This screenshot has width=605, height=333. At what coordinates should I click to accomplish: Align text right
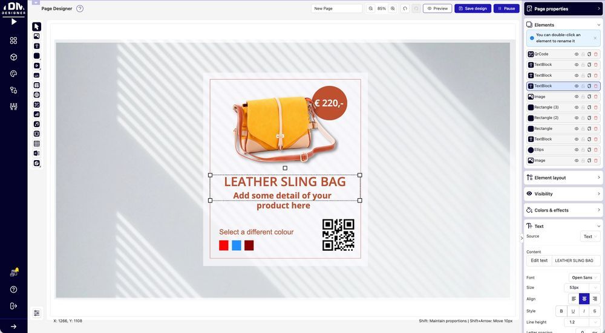click(595, 299)
